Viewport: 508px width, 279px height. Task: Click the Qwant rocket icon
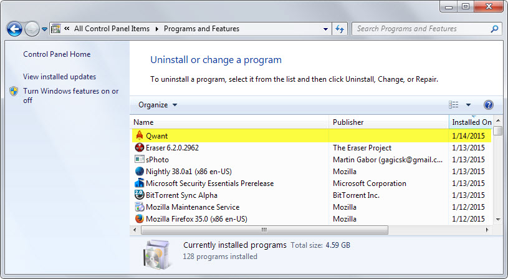pos(140,135)
